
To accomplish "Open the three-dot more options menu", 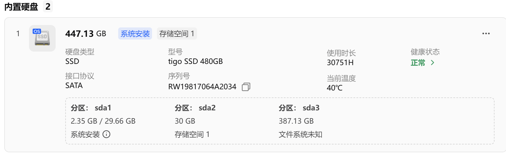I will 486,33.
